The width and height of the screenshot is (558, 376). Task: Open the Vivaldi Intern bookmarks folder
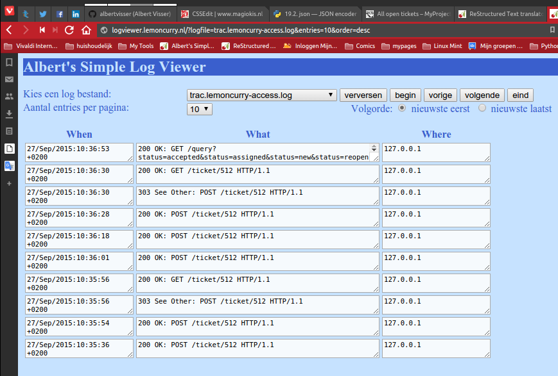(31, 46)
